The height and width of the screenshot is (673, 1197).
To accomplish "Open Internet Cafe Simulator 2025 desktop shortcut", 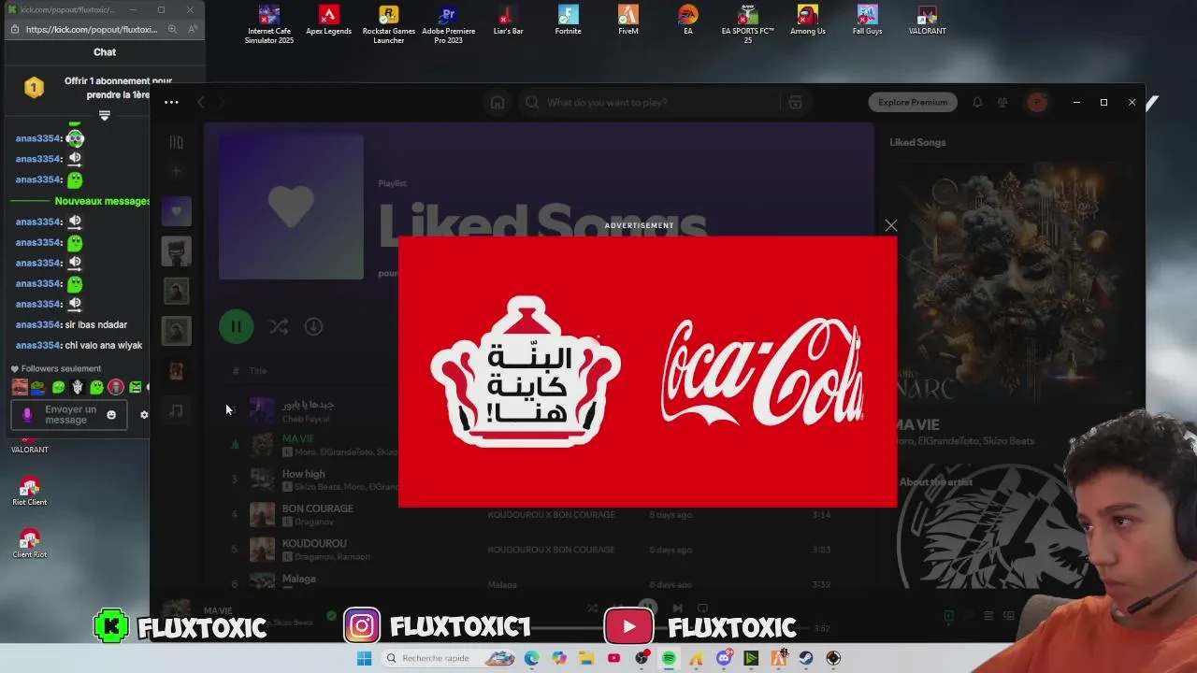I will pyautogui.click(x=269, y=23).
